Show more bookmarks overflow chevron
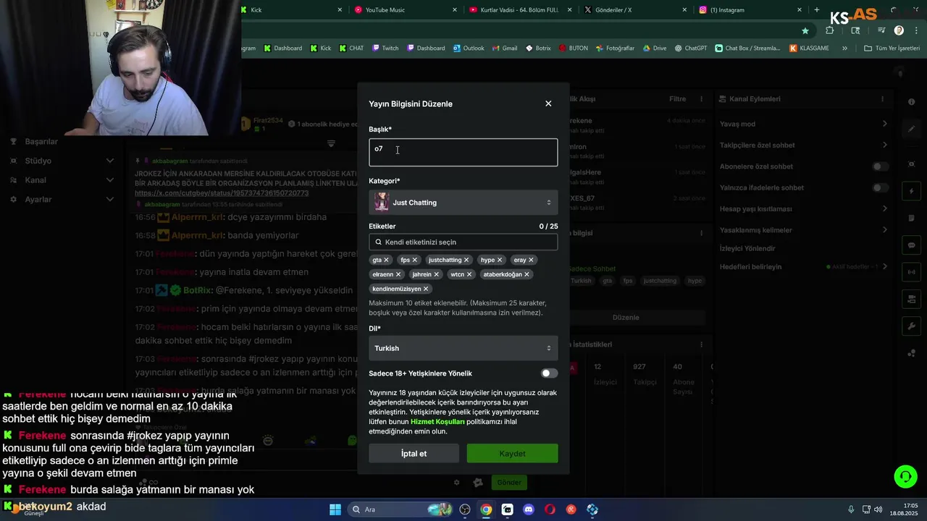This screenshot has height=521, width=927. pos(844,48)
